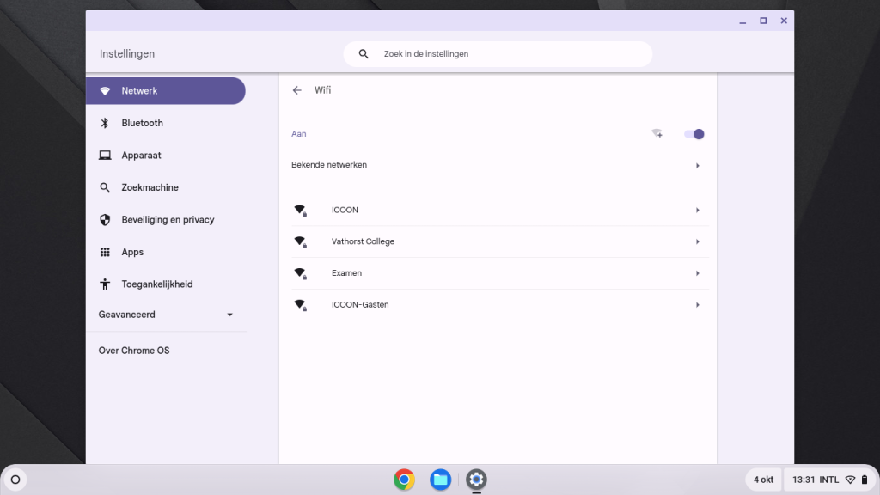Turn off the Wifi toggle switch
880x495 pixels.
point(694,134)
